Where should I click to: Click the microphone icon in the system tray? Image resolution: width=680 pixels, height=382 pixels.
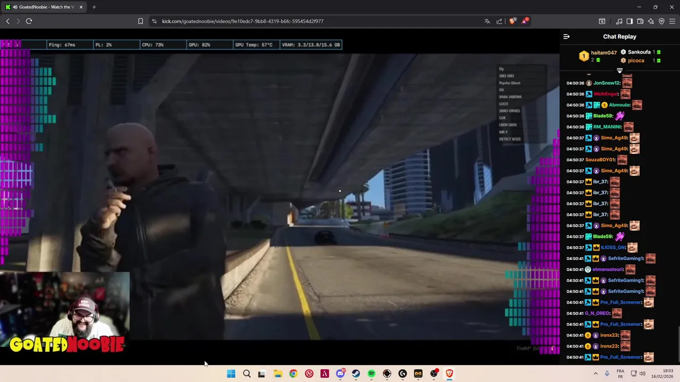607,374
